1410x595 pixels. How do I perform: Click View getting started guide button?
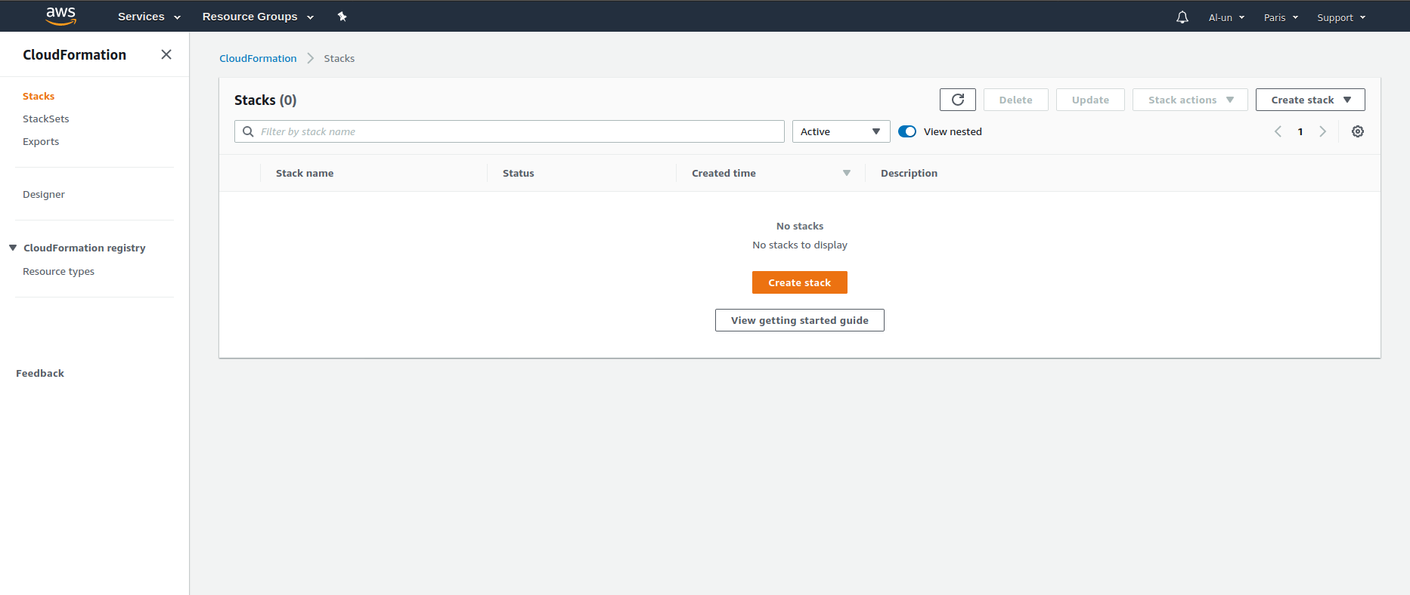[x=800, y=320]
